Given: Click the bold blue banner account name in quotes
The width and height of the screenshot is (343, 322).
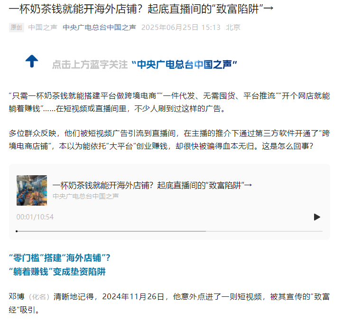Looking at the screenshot, I should [185, 65].
